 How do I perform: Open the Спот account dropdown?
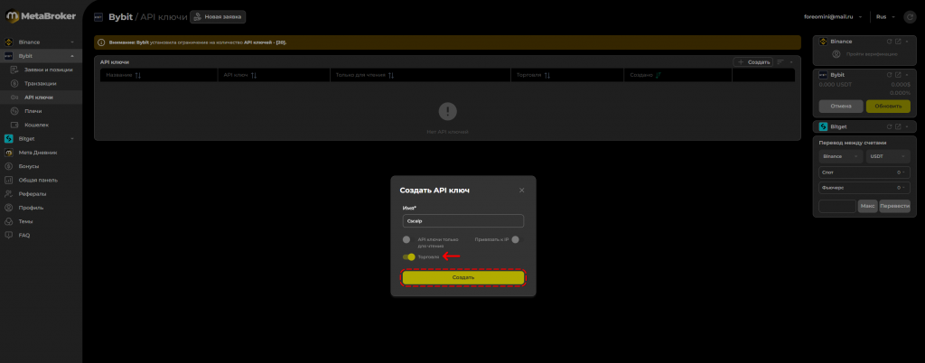pos(864,172)
